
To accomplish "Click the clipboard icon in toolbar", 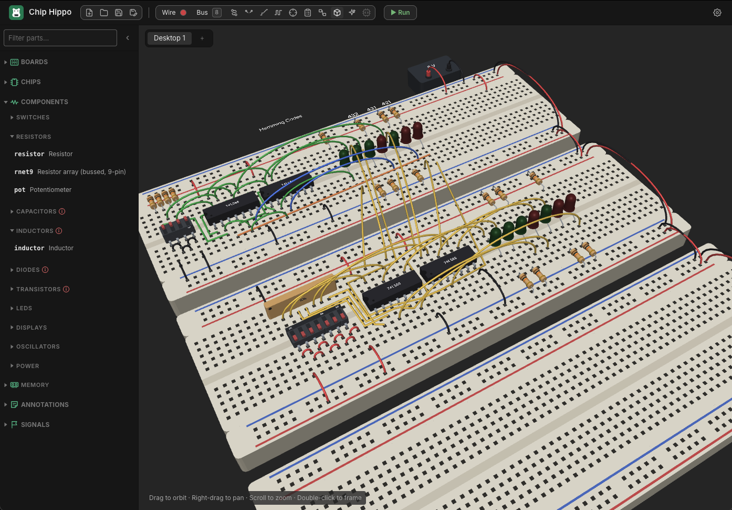I will 308,13.
